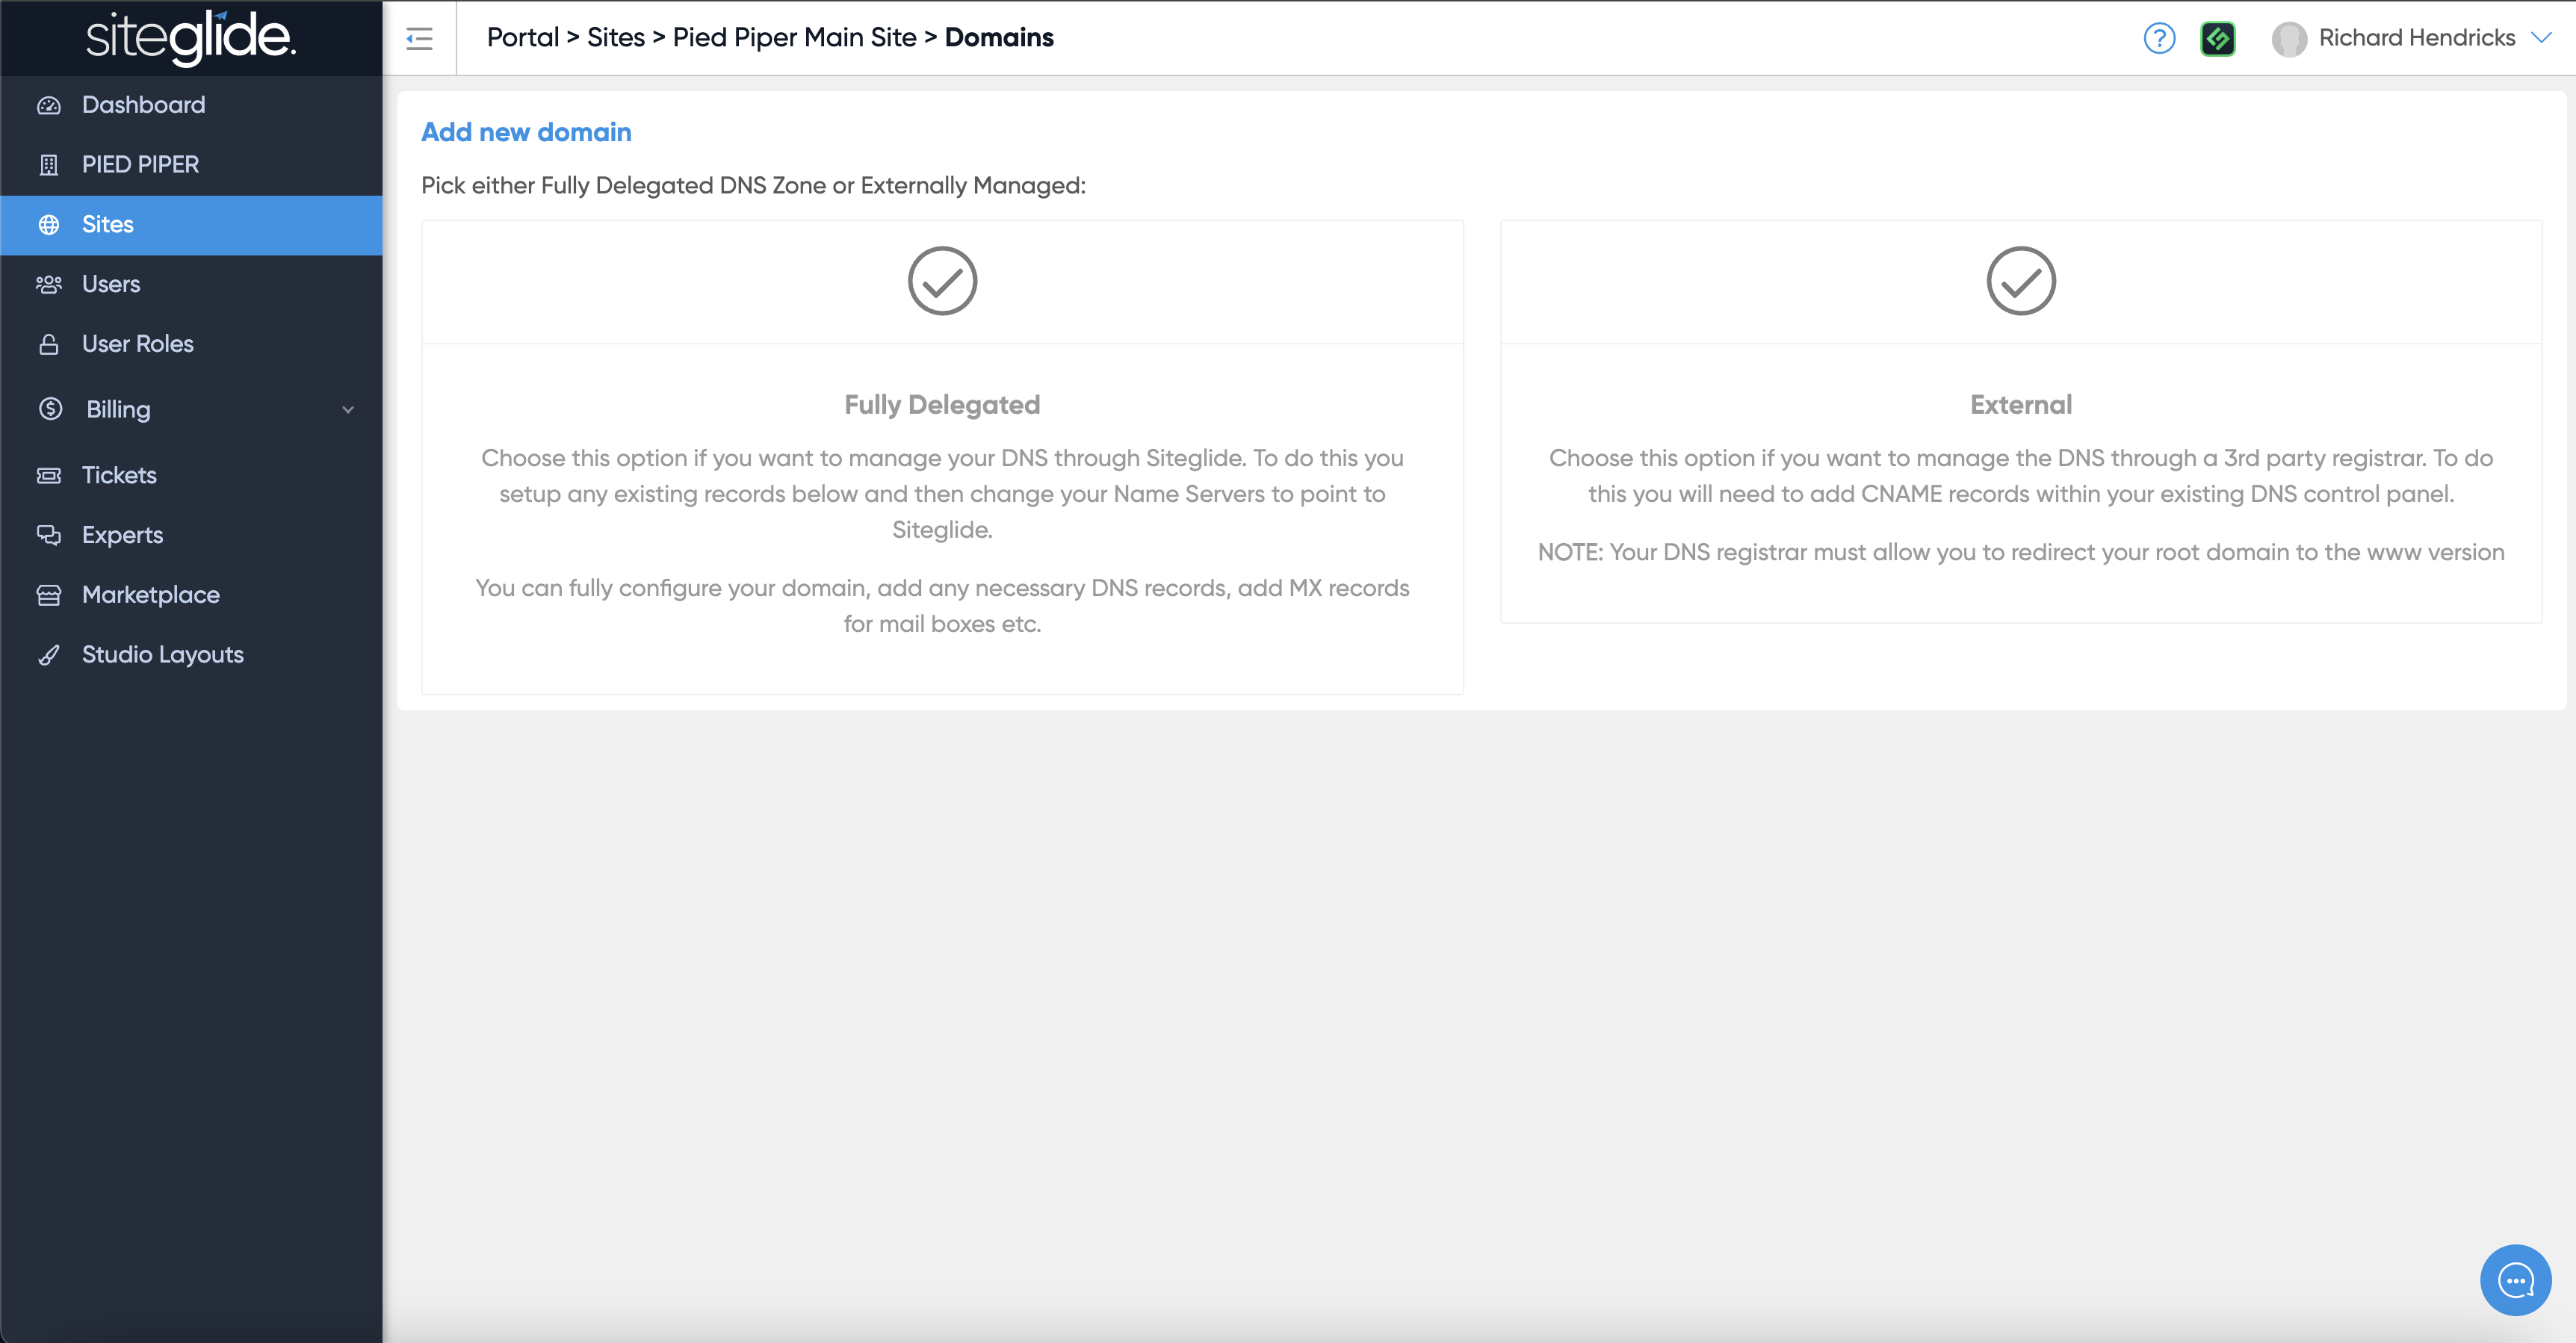Select the External checkmark option
This screenshot has height=1343, width=2576.
coord(2020,281)
